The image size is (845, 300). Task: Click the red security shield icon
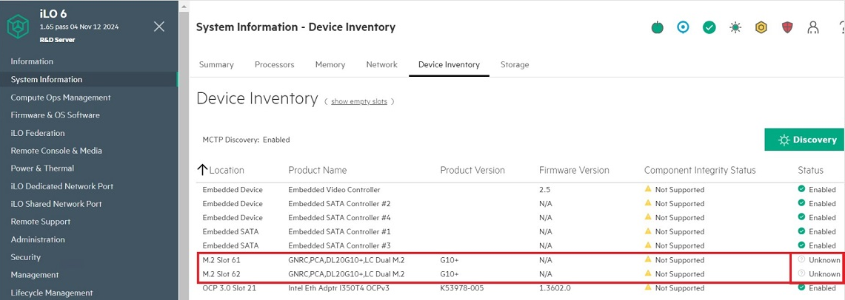click(787, 27)
